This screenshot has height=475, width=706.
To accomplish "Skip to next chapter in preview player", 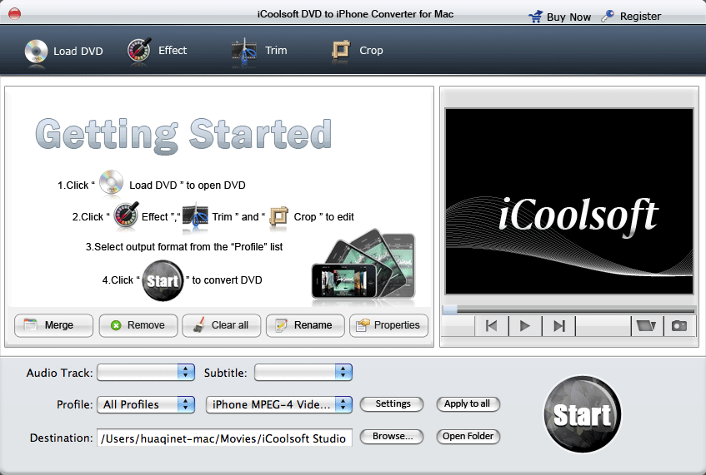I will 558,325.
